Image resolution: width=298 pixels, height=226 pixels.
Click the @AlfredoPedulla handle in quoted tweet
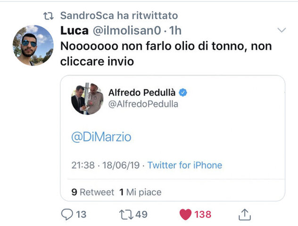[143, 105]
